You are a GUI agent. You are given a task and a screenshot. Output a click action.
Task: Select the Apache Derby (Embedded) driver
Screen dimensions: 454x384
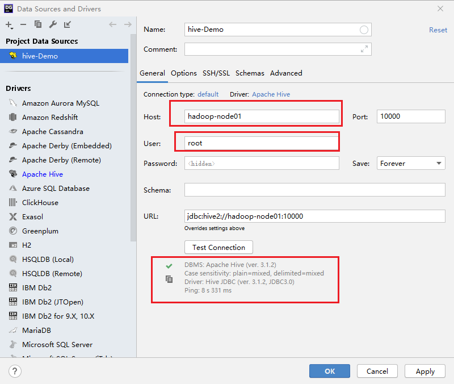[66, 146]
